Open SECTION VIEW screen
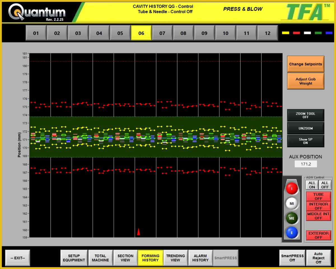 pos(125,258)
